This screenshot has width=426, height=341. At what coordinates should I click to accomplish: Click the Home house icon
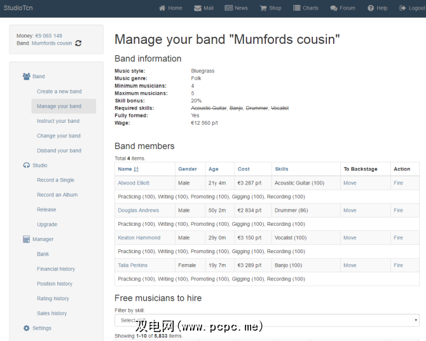tap(162, 8)
